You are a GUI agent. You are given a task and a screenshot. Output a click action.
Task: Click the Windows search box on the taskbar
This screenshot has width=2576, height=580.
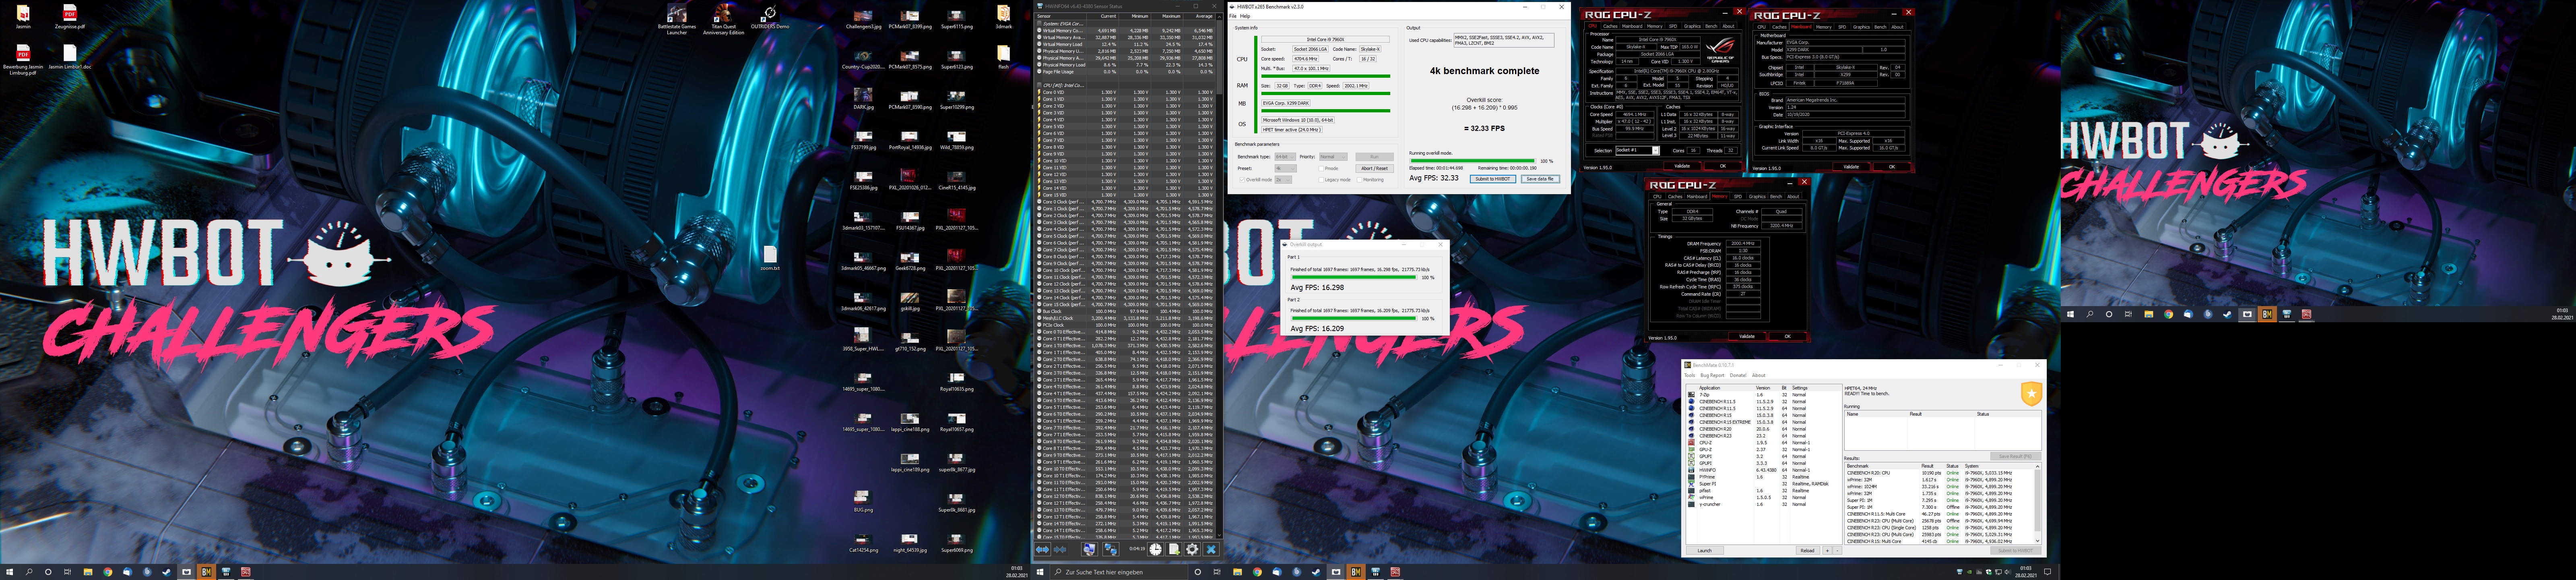pos(1119,572)
